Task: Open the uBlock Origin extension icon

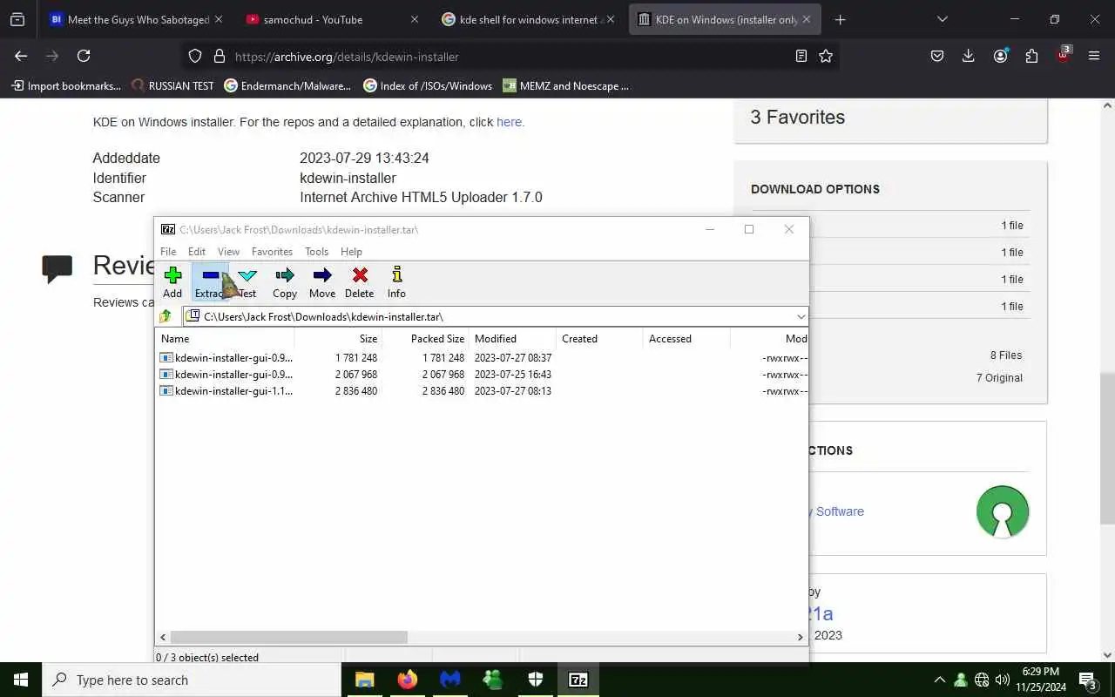Action: coord(1063,56)
